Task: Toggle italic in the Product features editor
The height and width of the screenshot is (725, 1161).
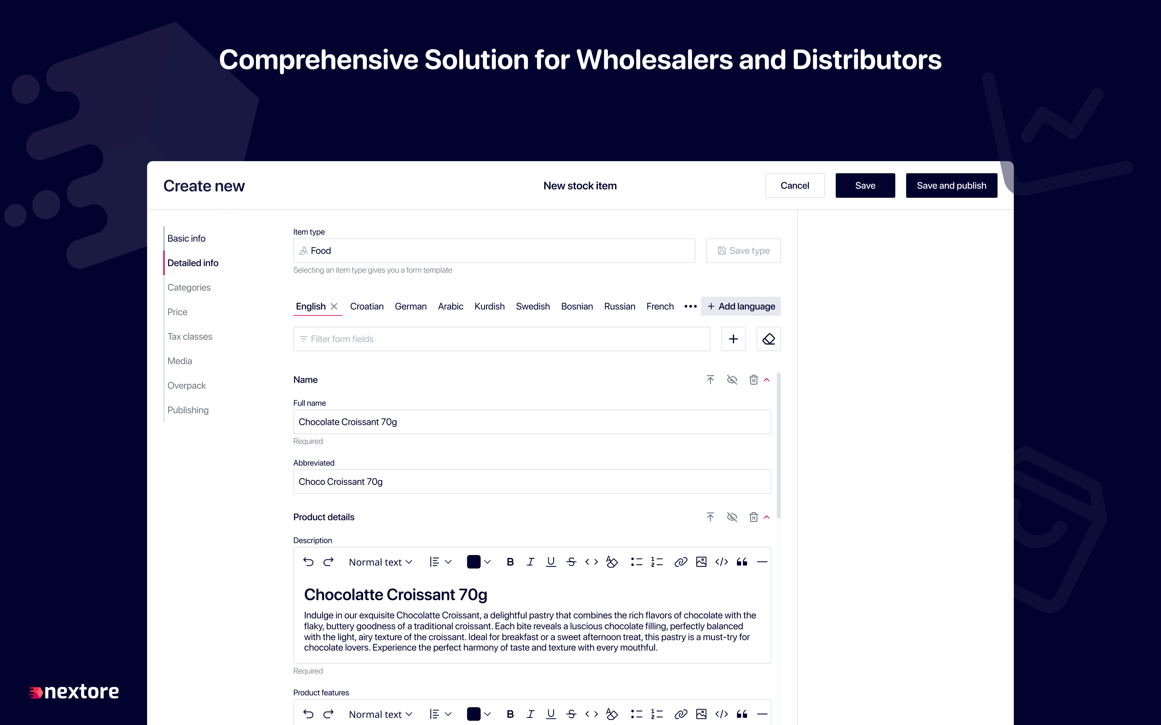Action: tap(530, 714)
